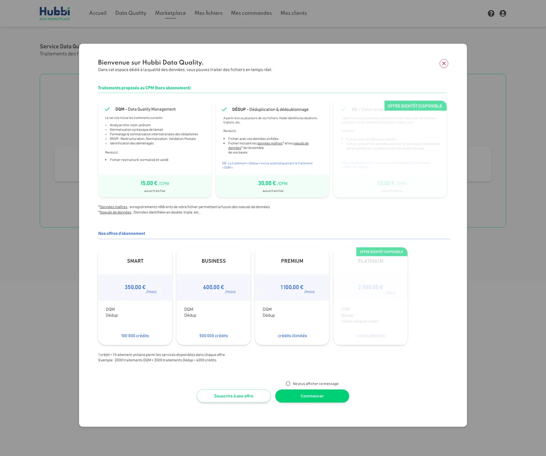Click the '600,00 €' BUSINESS price
546x456 pixels.
214,287
